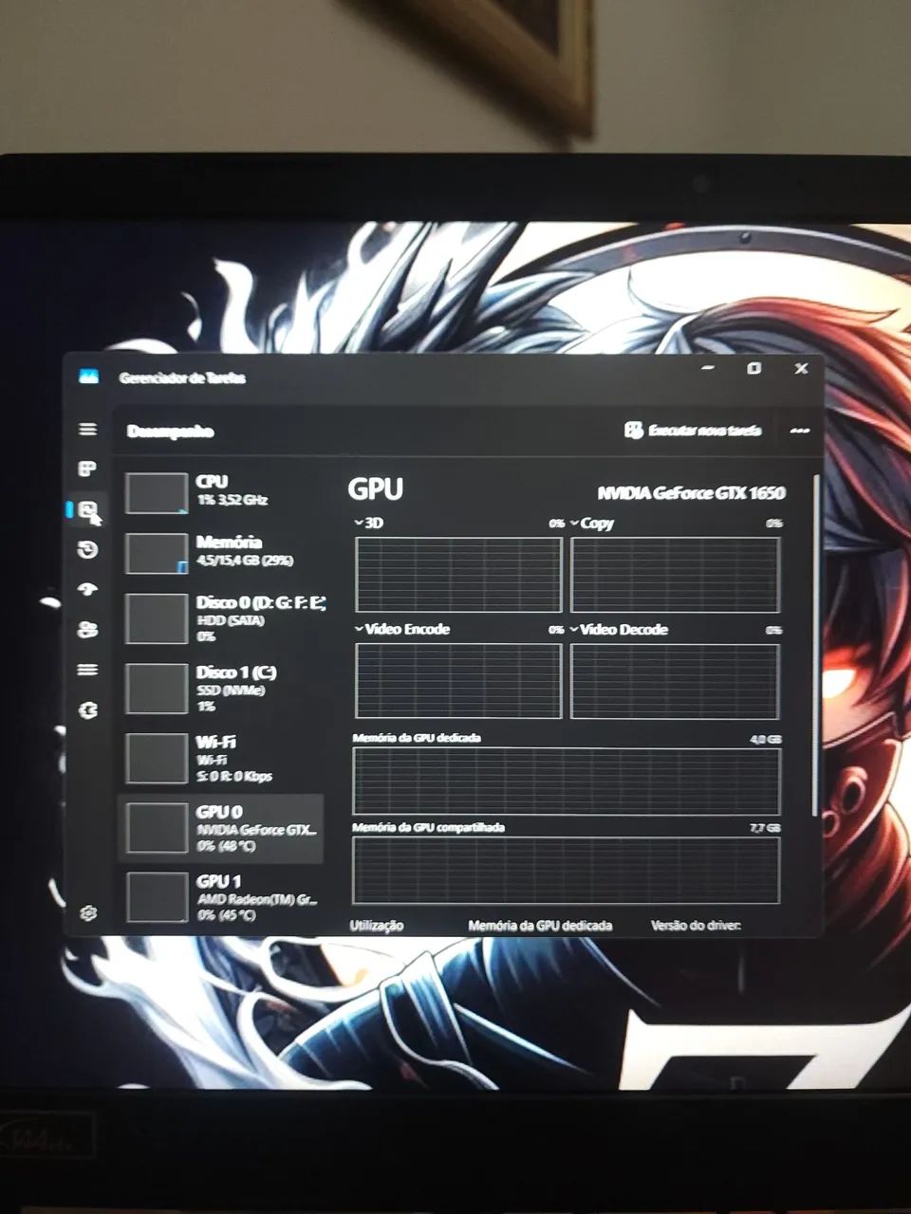Viewport: 911px width, 1214px height.
Task: Click the Video Encode graph
Action: click(x=459, y=681)
